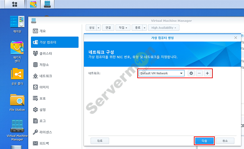
Task: Click the 종료 button
Action: tap(137, 28)
